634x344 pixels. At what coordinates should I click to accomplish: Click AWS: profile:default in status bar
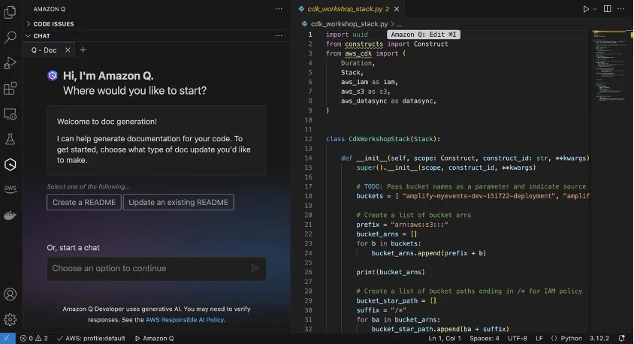91,338
